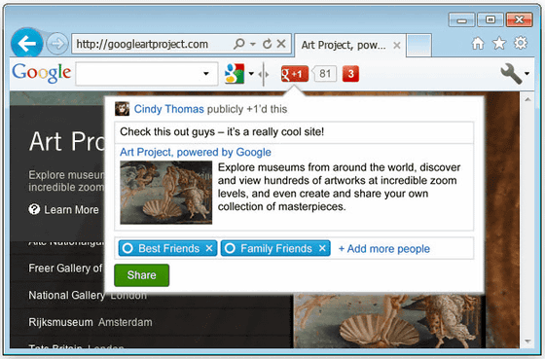Image resolution: width=545 pixels, height=359 pixels.
Task: Click the browser forward arrow button
Action: (57, 44)
